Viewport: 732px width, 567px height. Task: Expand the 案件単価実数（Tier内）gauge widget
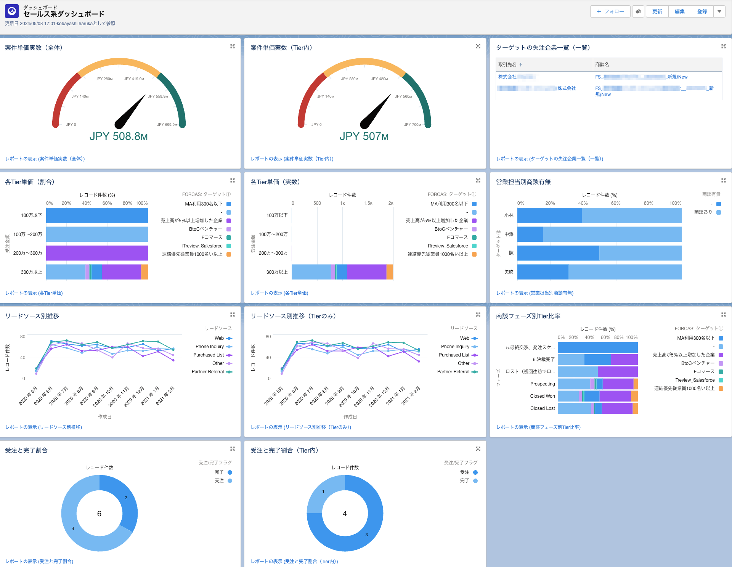pyautogui.click(x=478, y=46)
